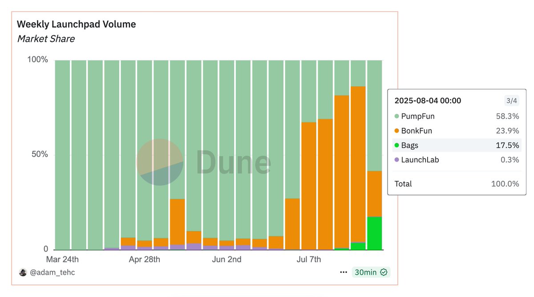Click the first Mar 24th PumpFun bar
Screen dimensions: 534x297
point(62,155)
